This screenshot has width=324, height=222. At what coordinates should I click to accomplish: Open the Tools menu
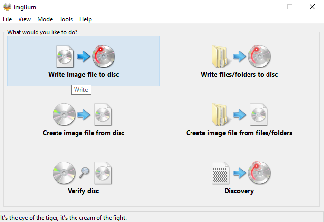coord(66,19)
